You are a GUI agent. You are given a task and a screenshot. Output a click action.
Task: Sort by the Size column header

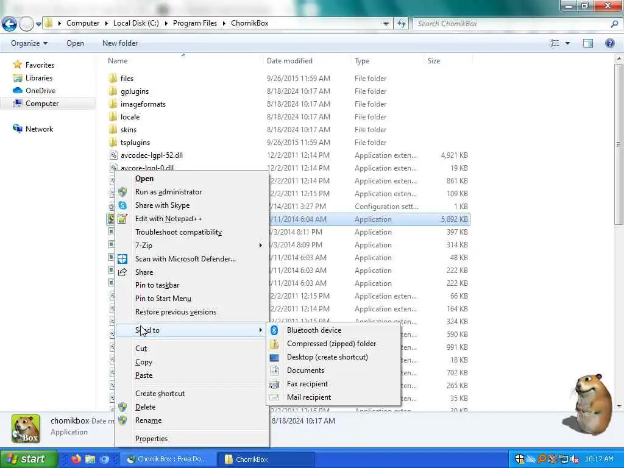433,61
